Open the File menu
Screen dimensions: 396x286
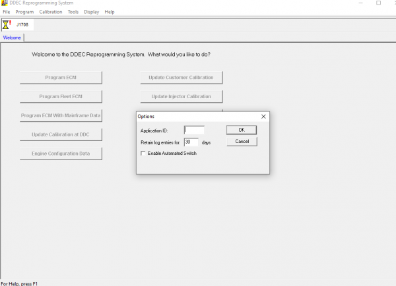click(7, 12)
